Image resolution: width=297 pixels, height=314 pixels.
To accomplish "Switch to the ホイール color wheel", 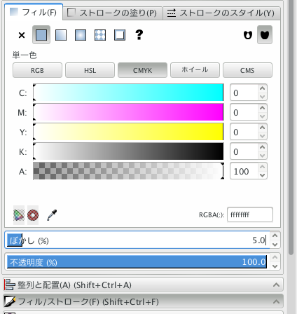I will click(x=195, y=70).
